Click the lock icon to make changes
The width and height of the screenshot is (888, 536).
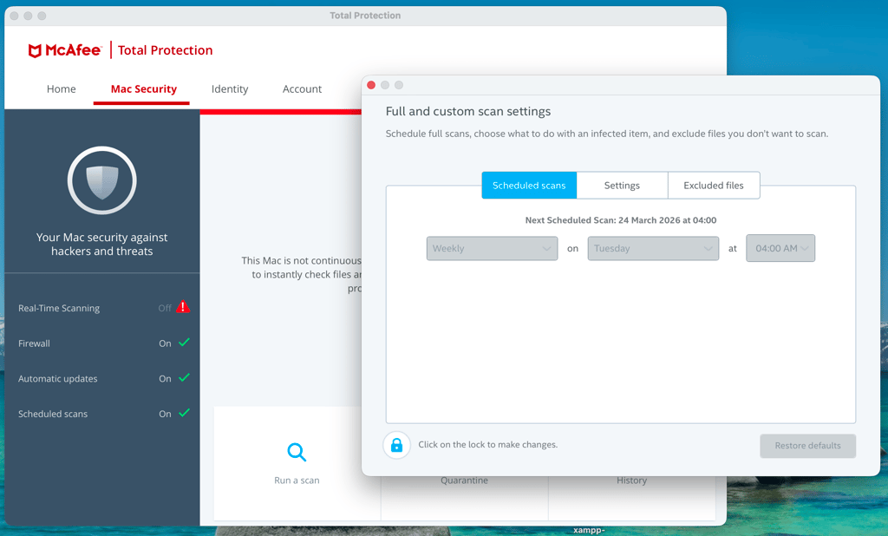(396, 445)
